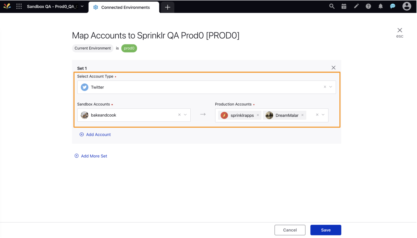
Task: Click the Twitter bird icon
Action: pos(84,87)
